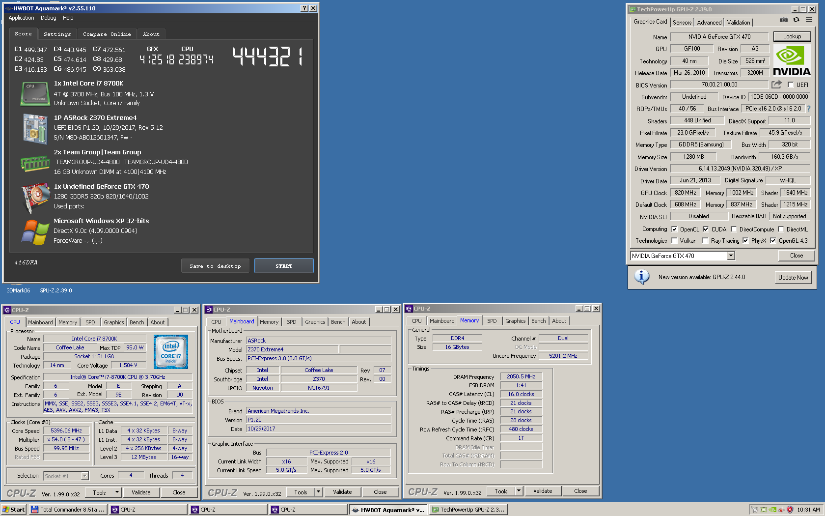825x516 pixels.
Task: Click Close in CPU-Z CPU window
Action: [x=179, y=492]
